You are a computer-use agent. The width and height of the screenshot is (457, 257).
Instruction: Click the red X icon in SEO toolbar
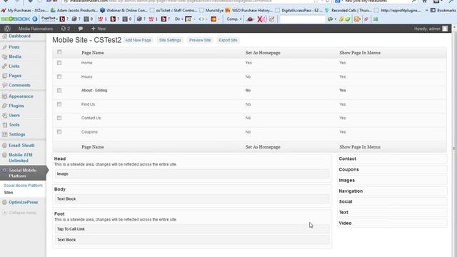[x=260, y=19]
